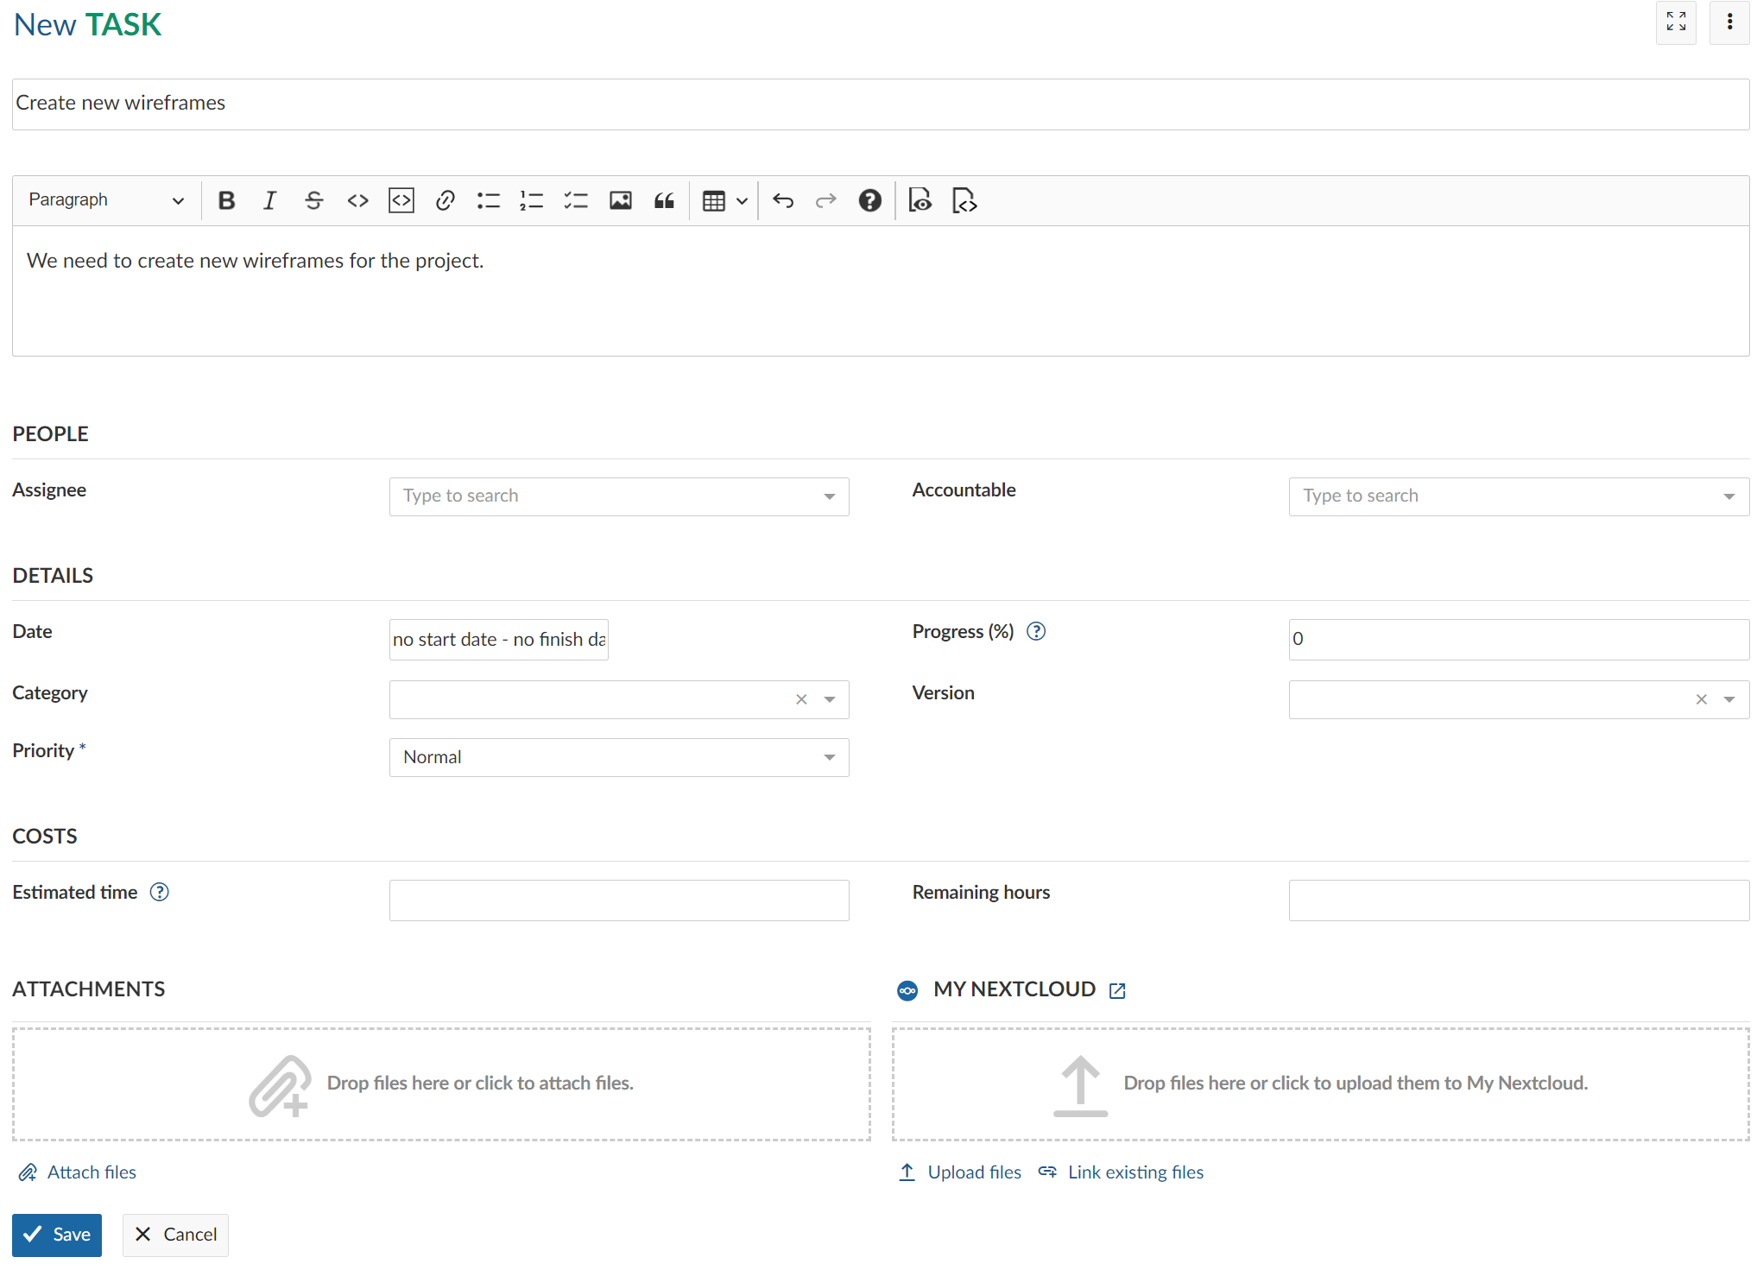Apply bold formatting in the description editor
Image resolution: width=1757 pixels, height=1270 pixels.
click(x=226, y=200)
